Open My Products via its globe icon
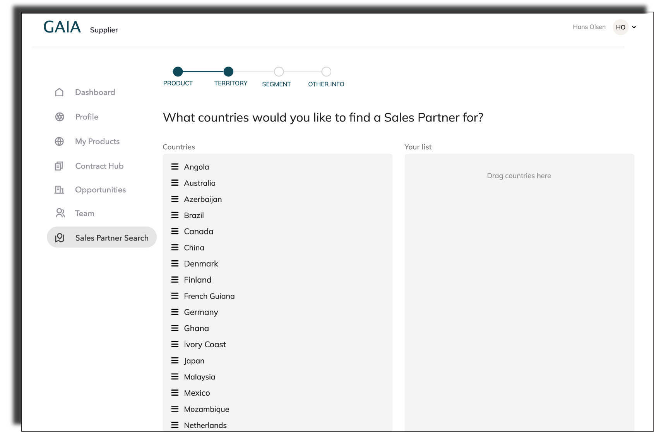Viewport: 654px width, 432px height. 60,141
